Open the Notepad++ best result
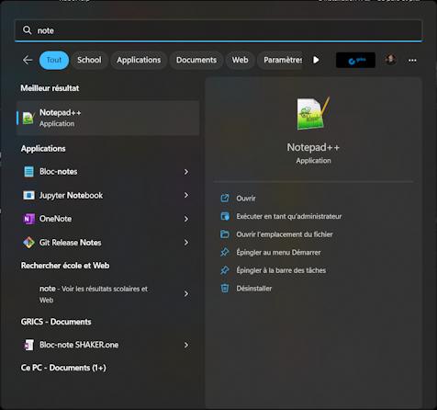 point(107,118)
